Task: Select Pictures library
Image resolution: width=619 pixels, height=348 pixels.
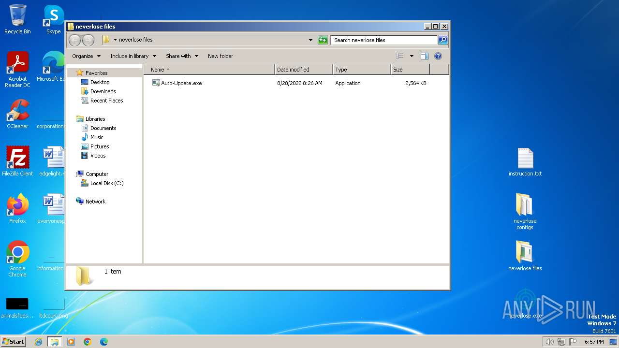Action: (100, 146)
